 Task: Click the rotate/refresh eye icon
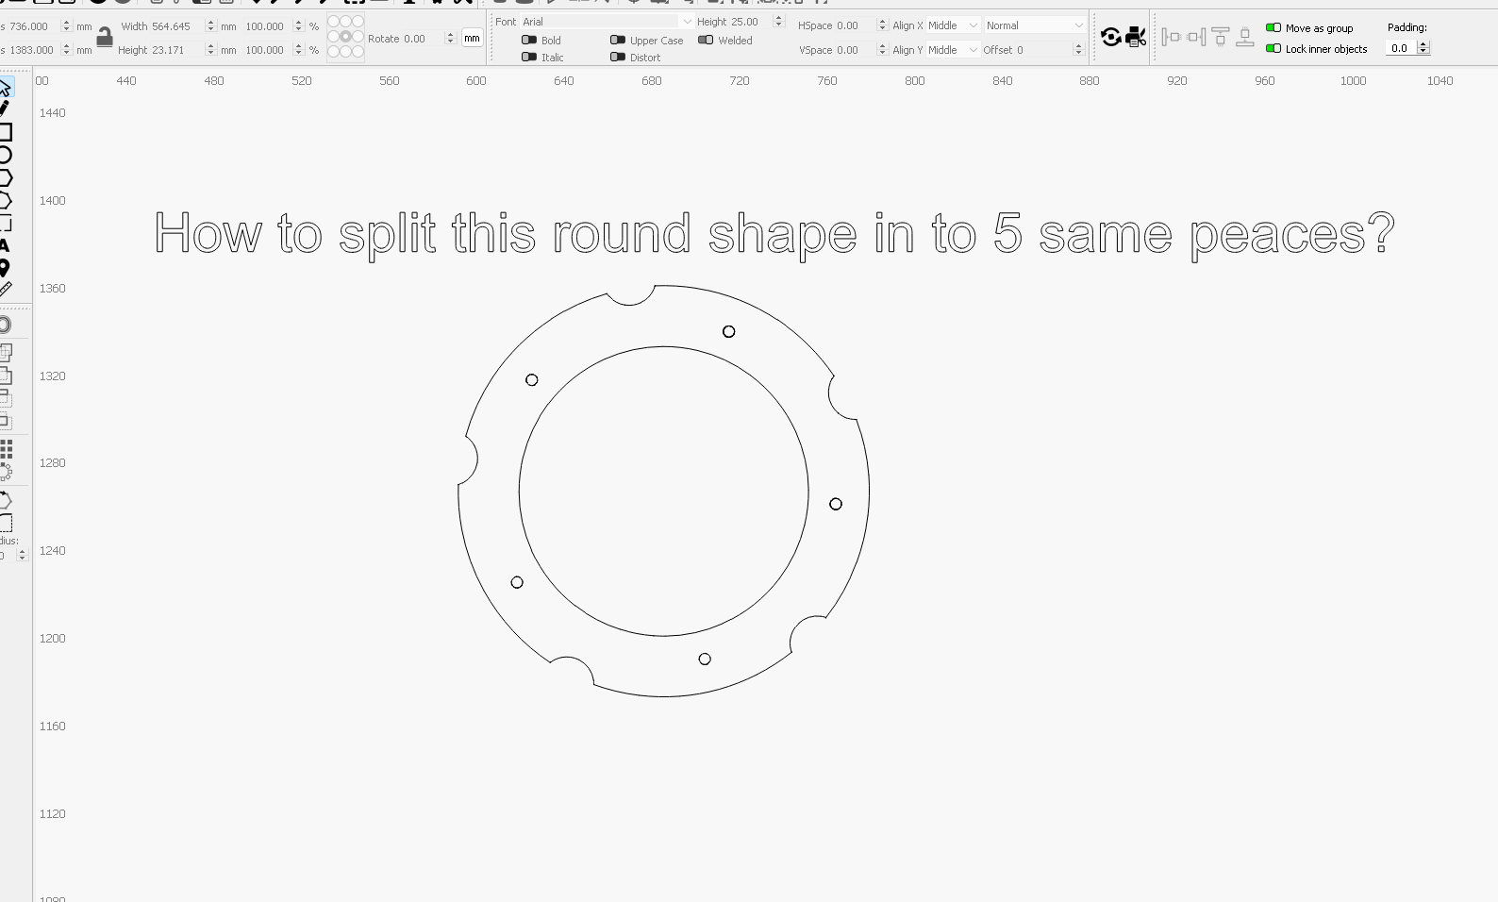coord(1111,37)
